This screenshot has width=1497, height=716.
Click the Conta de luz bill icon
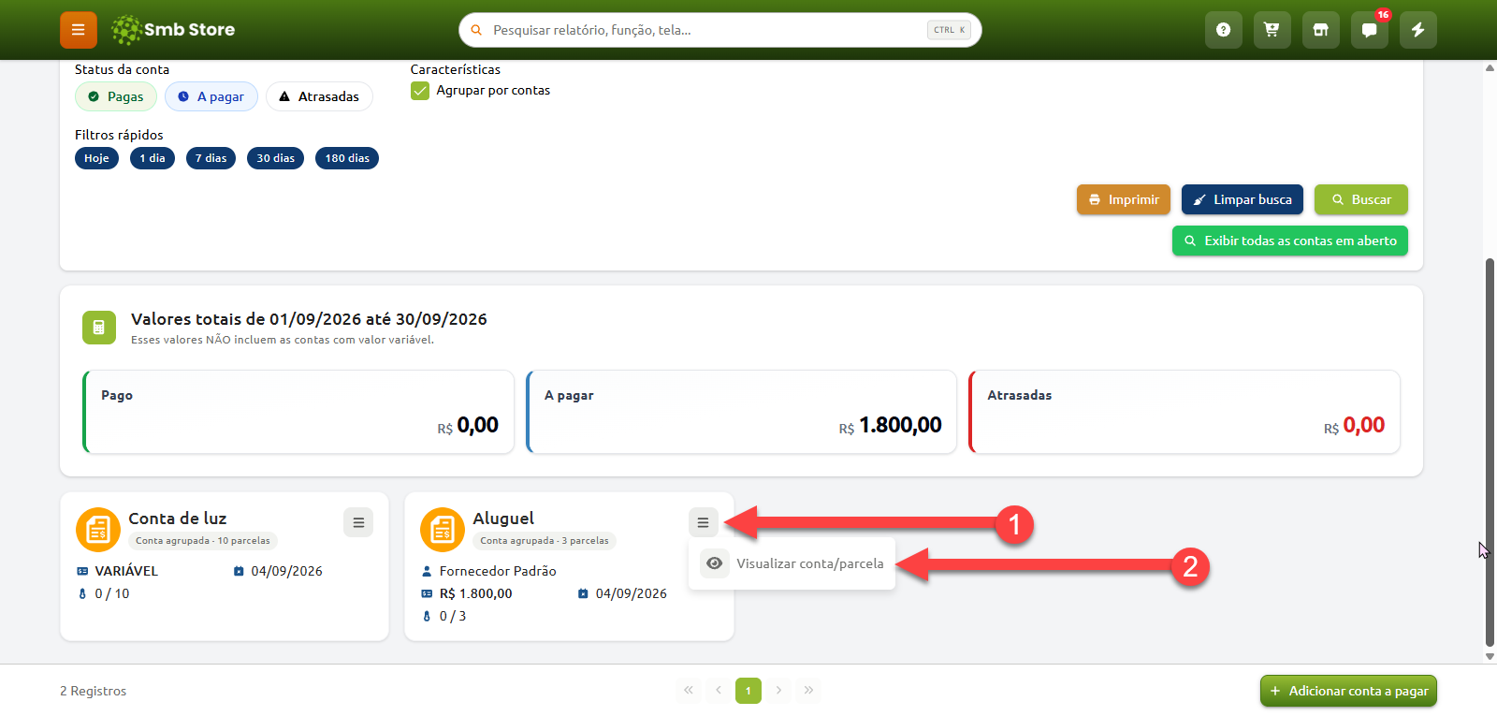pos(98,530)
